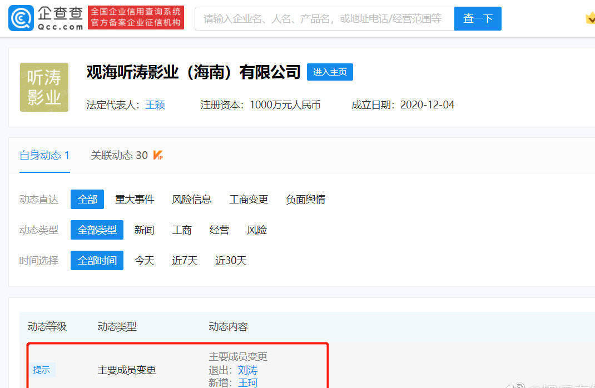Filter by 重大事件
The image size is (595, 388).
click(x=135, y=200)
